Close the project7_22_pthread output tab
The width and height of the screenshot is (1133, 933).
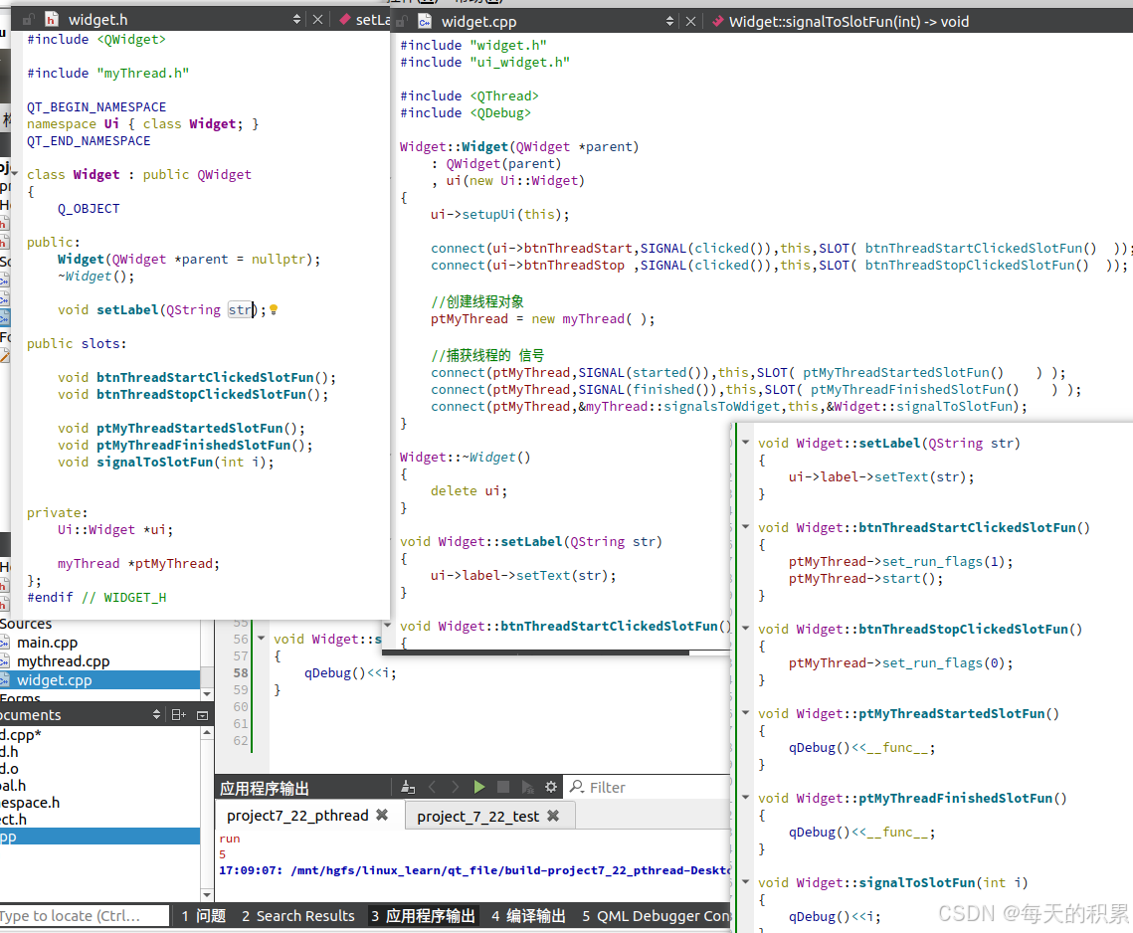click(381, 816)
